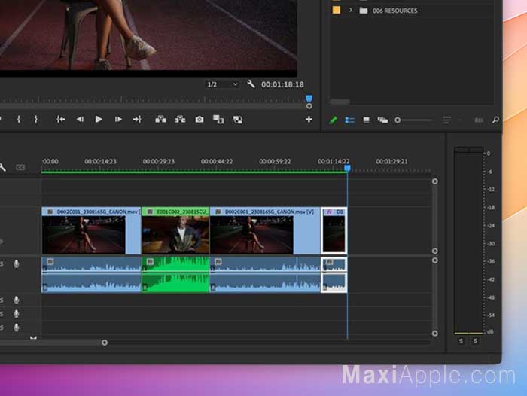Click Mark Out bracket button

36,120
